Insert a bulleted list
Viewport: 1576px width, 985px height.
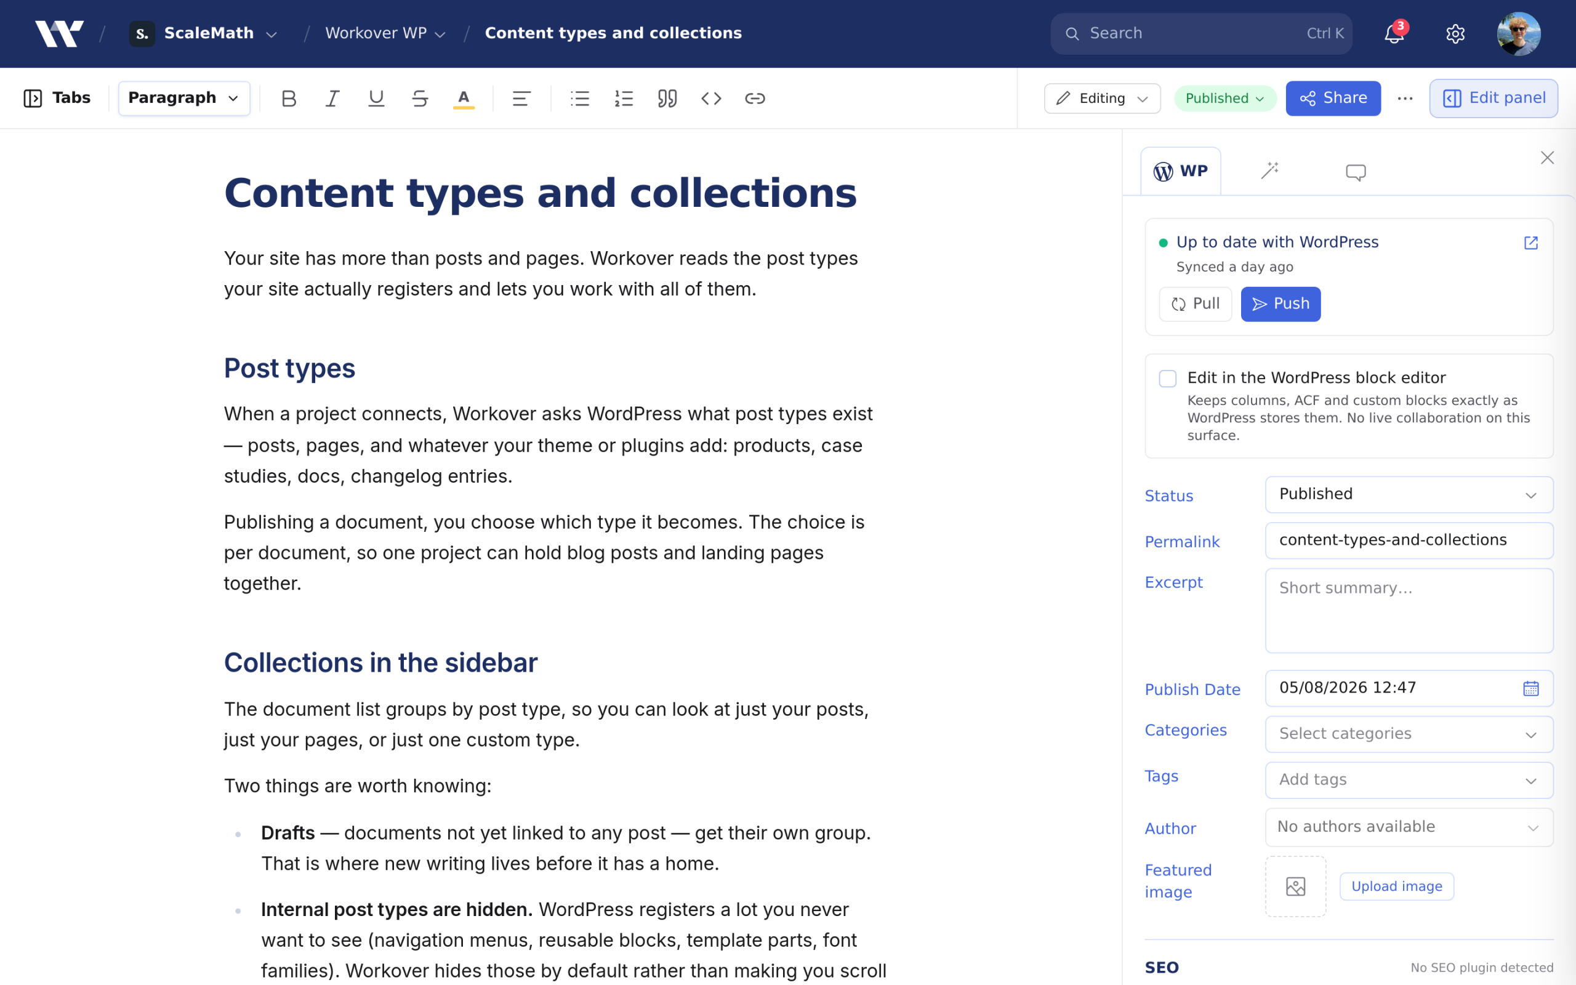pos(579,98)
